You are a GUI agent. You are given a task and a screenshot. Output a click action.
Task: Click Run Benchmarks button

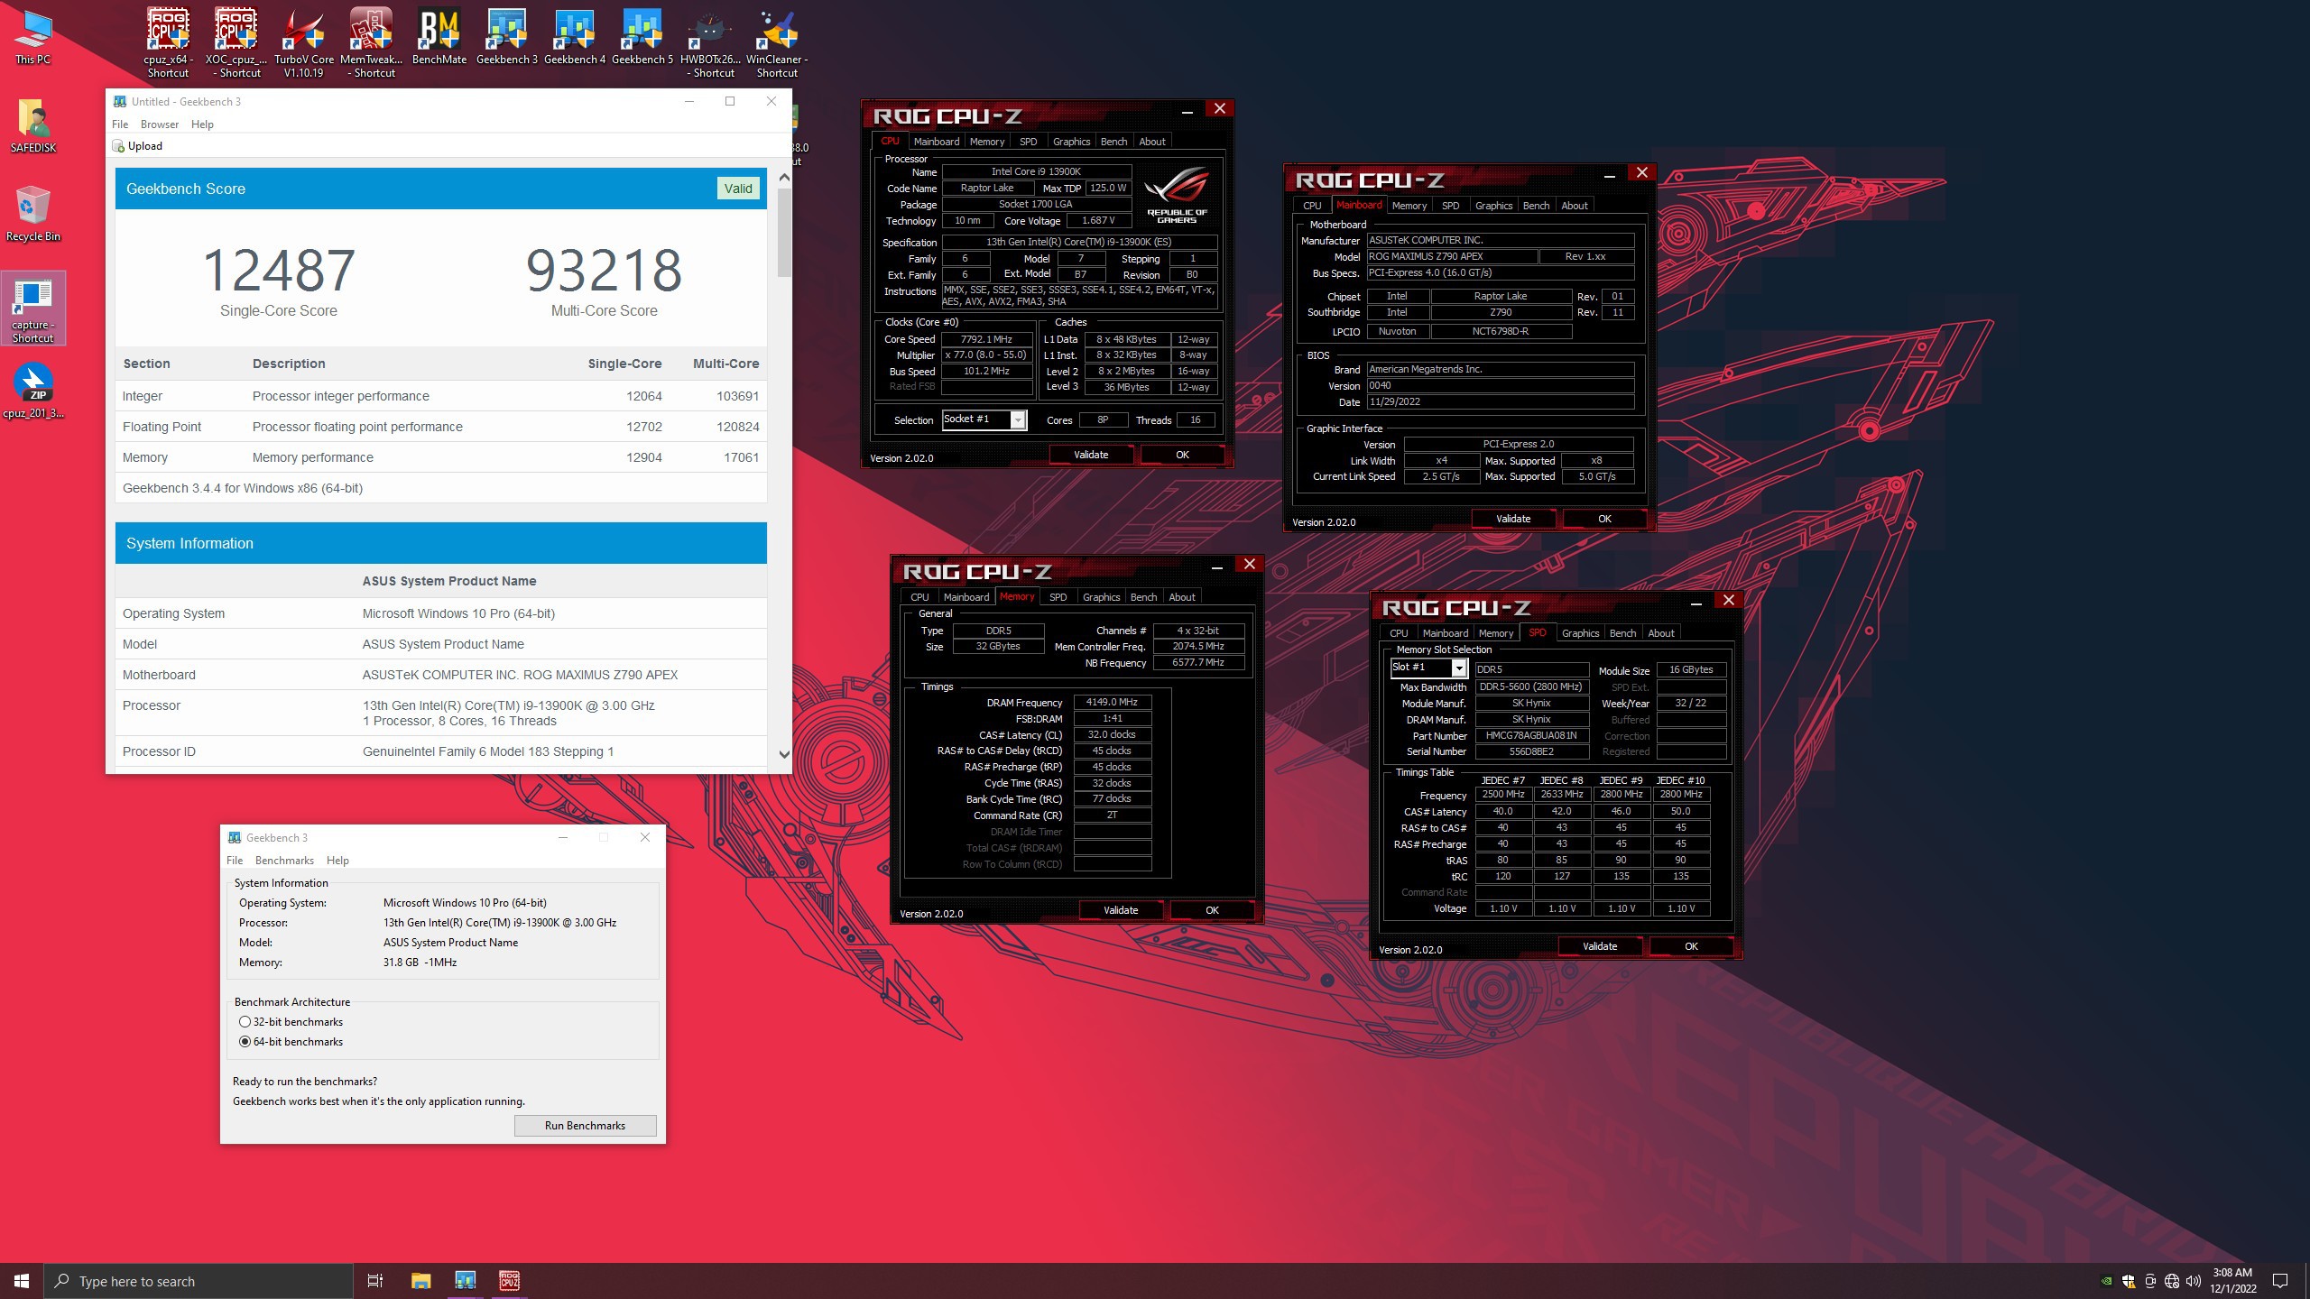point(585,1126)
